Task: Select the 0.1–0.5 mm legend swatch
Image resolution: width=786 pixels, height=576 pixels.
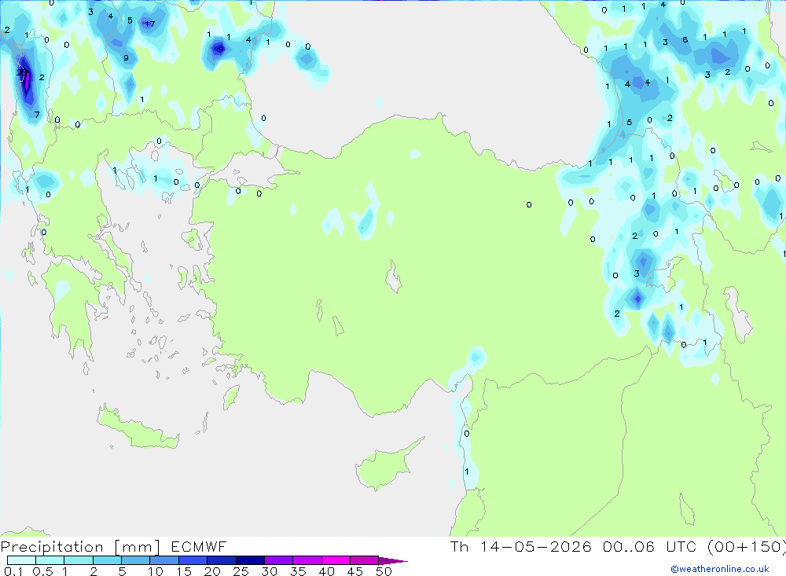Action: tap(21, 560)
